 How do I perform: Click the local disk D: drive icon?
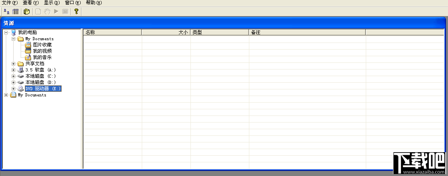pos(21,82)
